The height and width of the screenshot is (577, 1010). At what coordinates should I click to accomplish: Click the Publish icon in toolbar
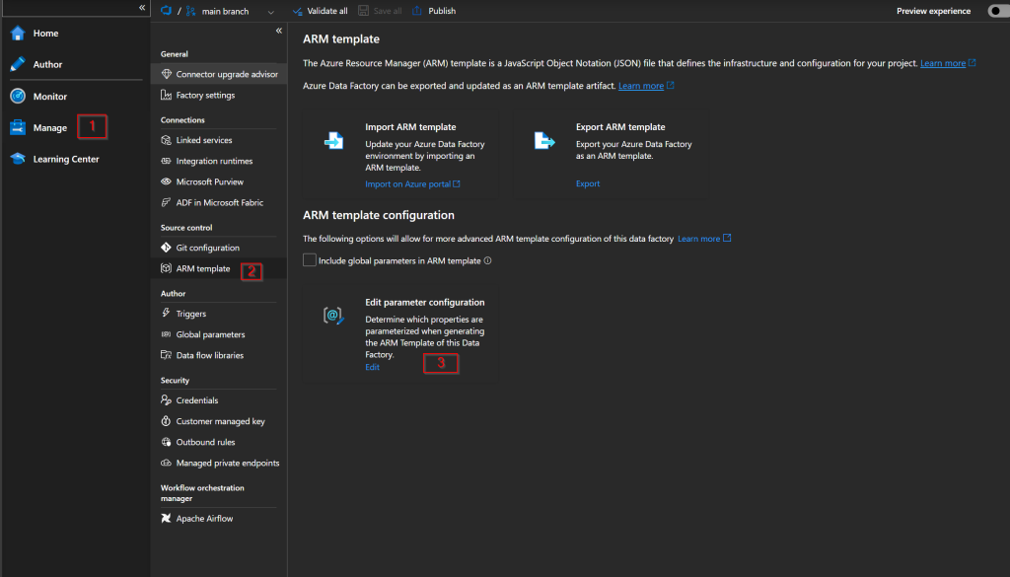pyautogui.click(x=416, y=11)
